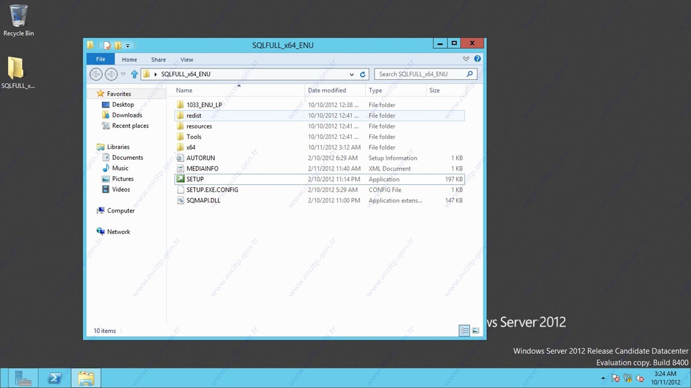Image resolution: width=691 pixels, height=388 pixels.
Task: Switch to Large icons view button
Action: 476,331
